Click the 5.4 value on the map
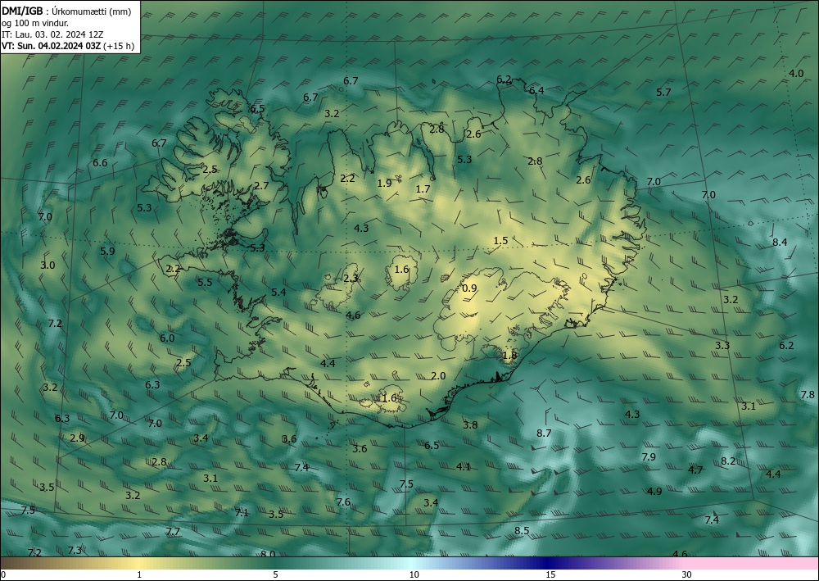Image resolution: width=819 pixels, height=581 pixels. [278, 292]
